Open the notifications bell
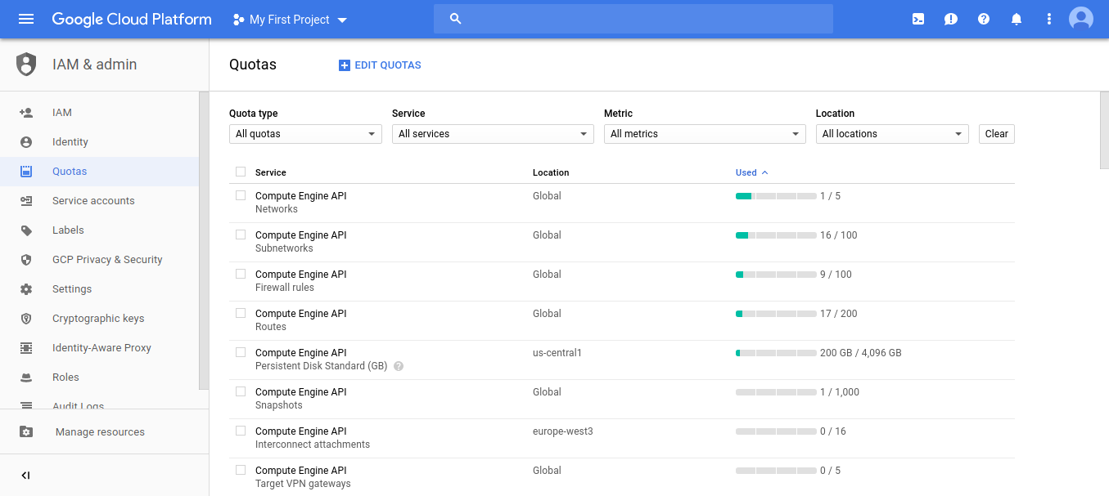The height and width of the screenshot is (496, 1109). point(1017,19)
